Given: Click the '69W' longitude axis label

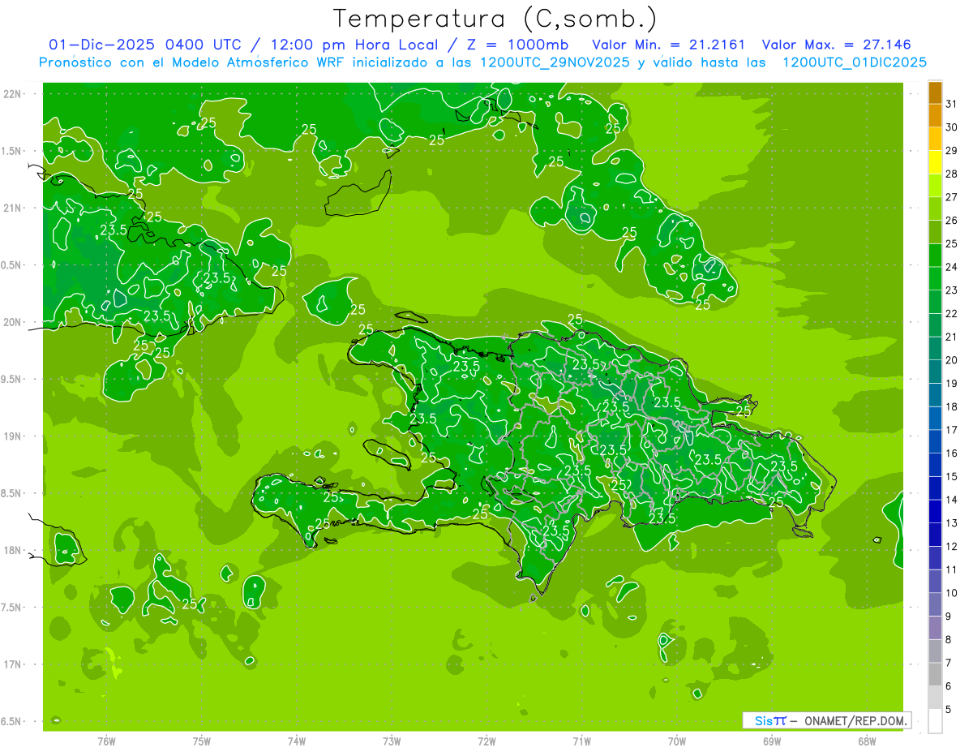Looking at the screenshot, I should coord(772,741).
